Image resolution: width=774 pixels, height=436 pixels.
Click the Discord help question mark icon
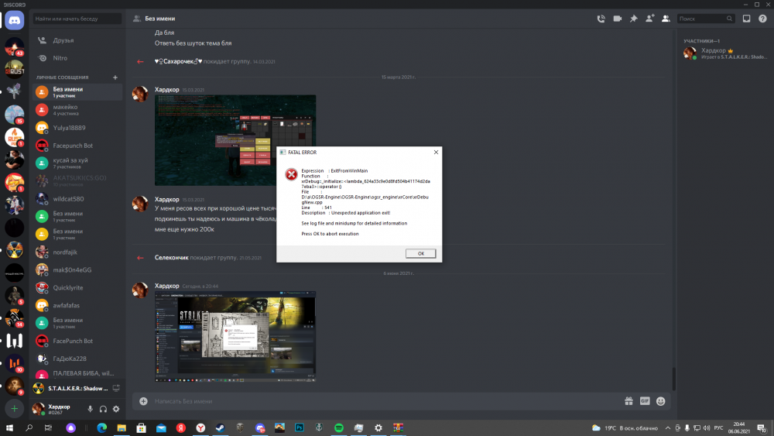tap(762, 19)
